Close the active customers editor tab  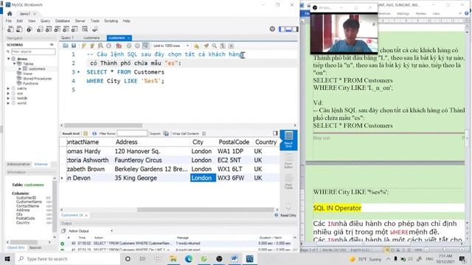pos(128,38)
